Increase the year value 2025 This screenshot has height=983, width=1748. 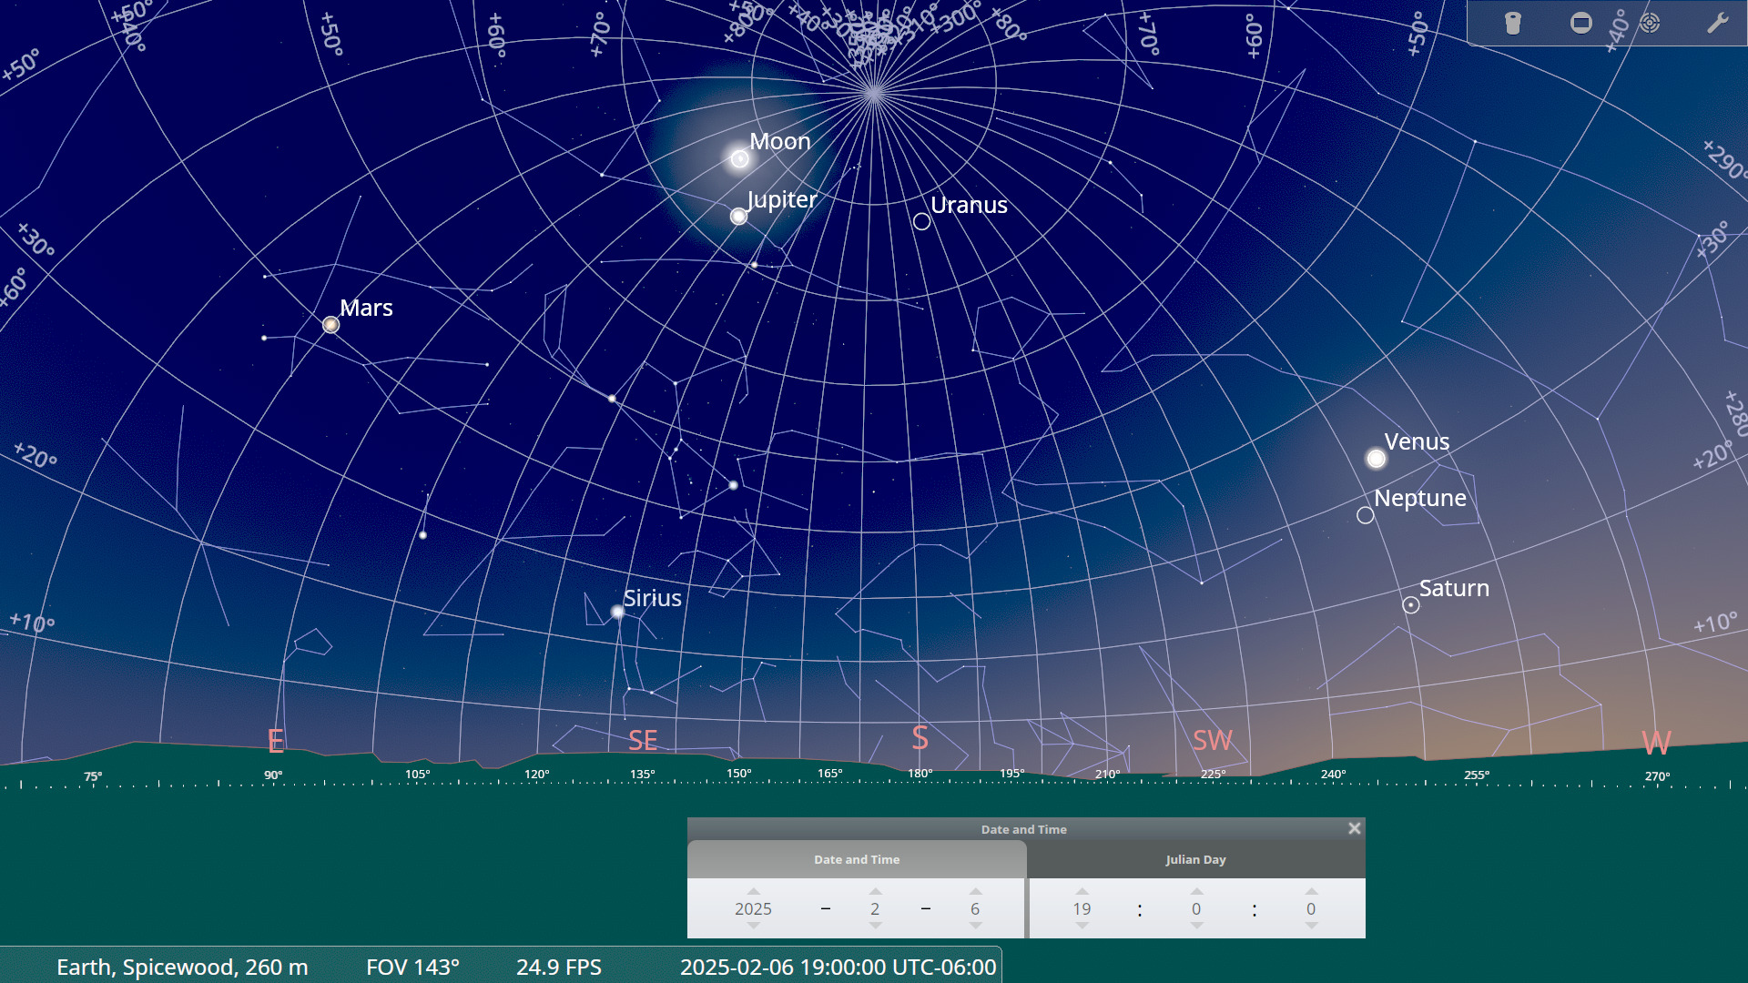point(753,892)
